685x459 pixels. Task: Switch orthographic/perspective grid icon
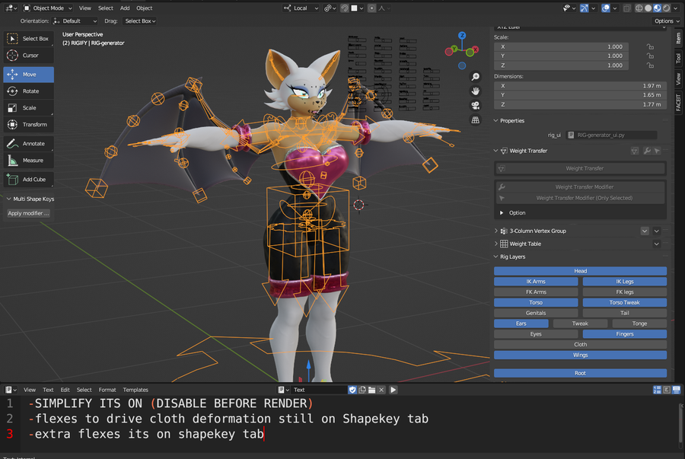click(x=475, y=120)
